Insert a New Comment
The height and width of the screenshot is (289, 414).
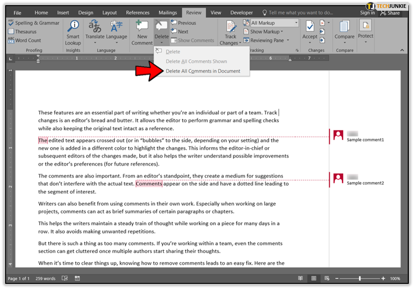coord(142,33)
